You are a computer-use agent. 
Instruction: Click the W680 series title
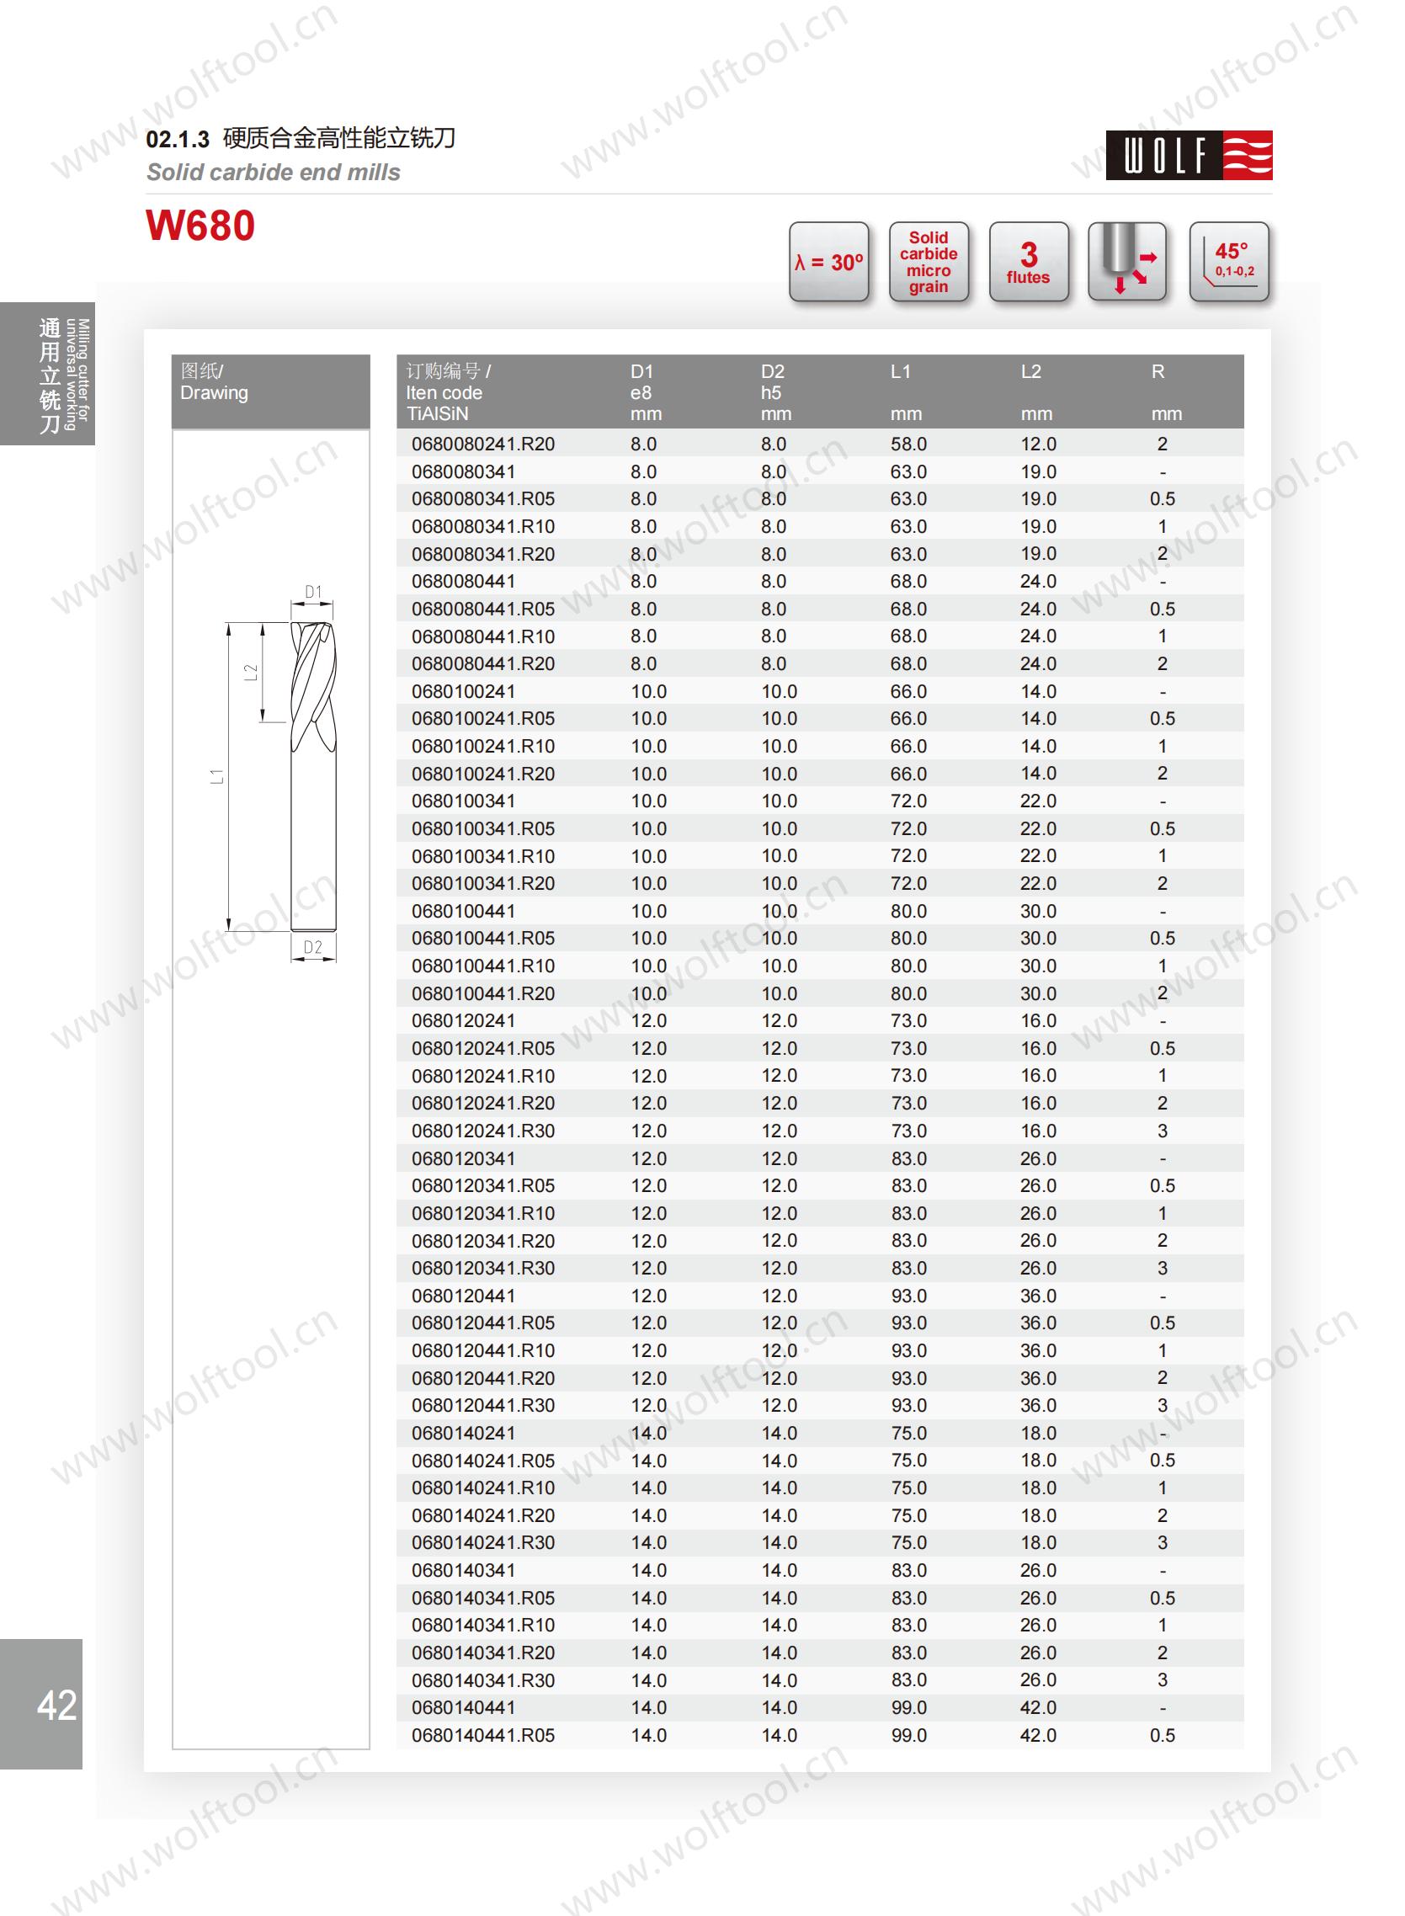(x=200, y=226)
